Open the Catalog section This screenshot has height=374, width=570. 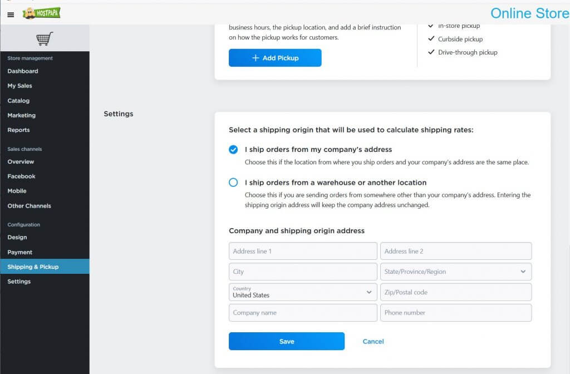[18, 101]
